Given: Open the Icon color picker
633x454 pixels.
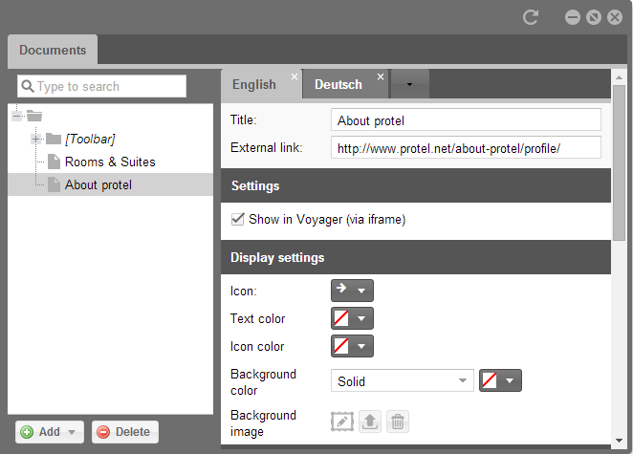Looking at the screenshot, I should (352, 346).
